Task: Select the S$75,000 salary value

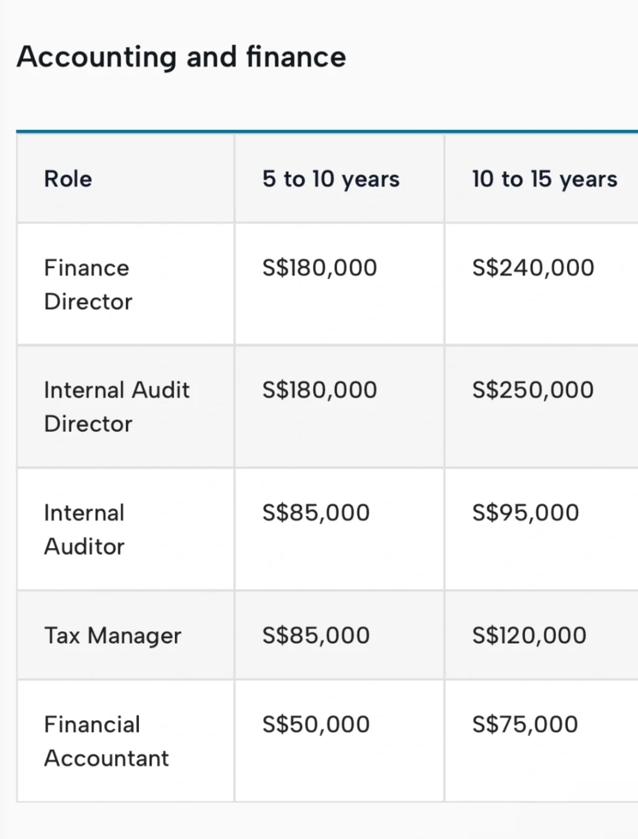Action: [525, 724]
